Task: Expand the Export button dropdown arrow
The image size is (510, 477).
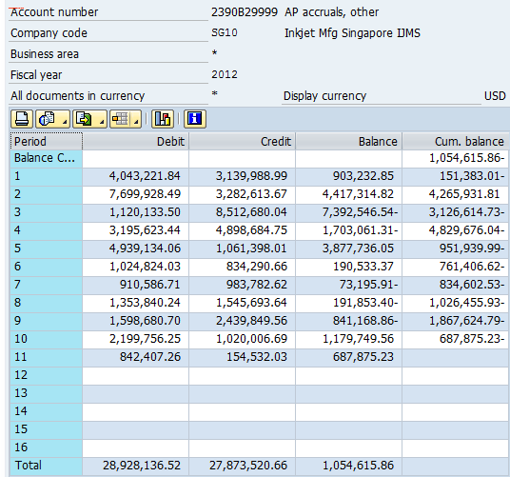Action: coord(102,122)
